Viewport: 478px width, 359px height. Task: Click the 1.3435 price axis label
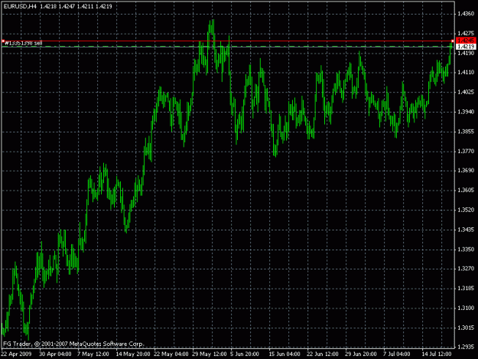(466, 230)
